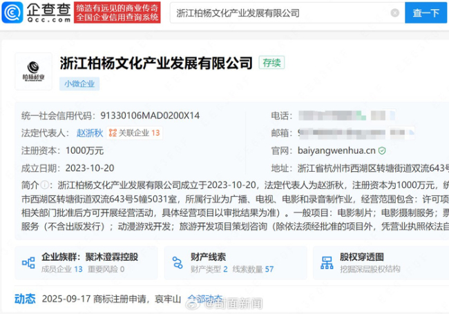The height and width of the screenshot is (314, 449).
Task: Open 财产类型 2 count
Action: tap(209, 269)
